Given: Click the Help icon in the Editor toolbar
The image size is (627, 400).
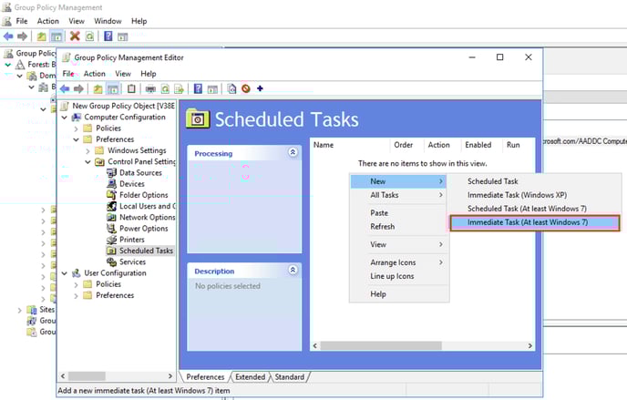Looking at the screenshot, I should [198, 88].
